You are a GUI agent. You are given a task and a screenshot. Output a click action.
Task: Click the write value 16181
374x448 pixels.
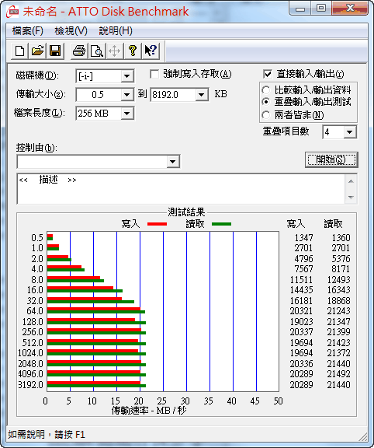pyautogui.click(x=302, y=301)
